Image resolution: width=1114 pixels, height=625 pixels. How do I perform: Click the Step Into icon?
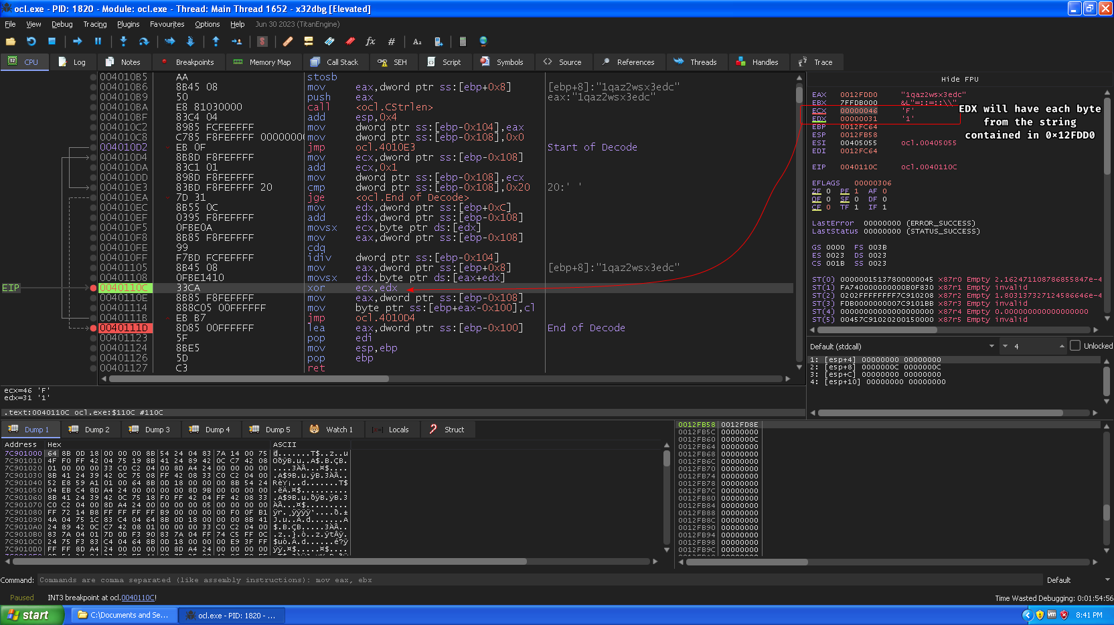123,41
